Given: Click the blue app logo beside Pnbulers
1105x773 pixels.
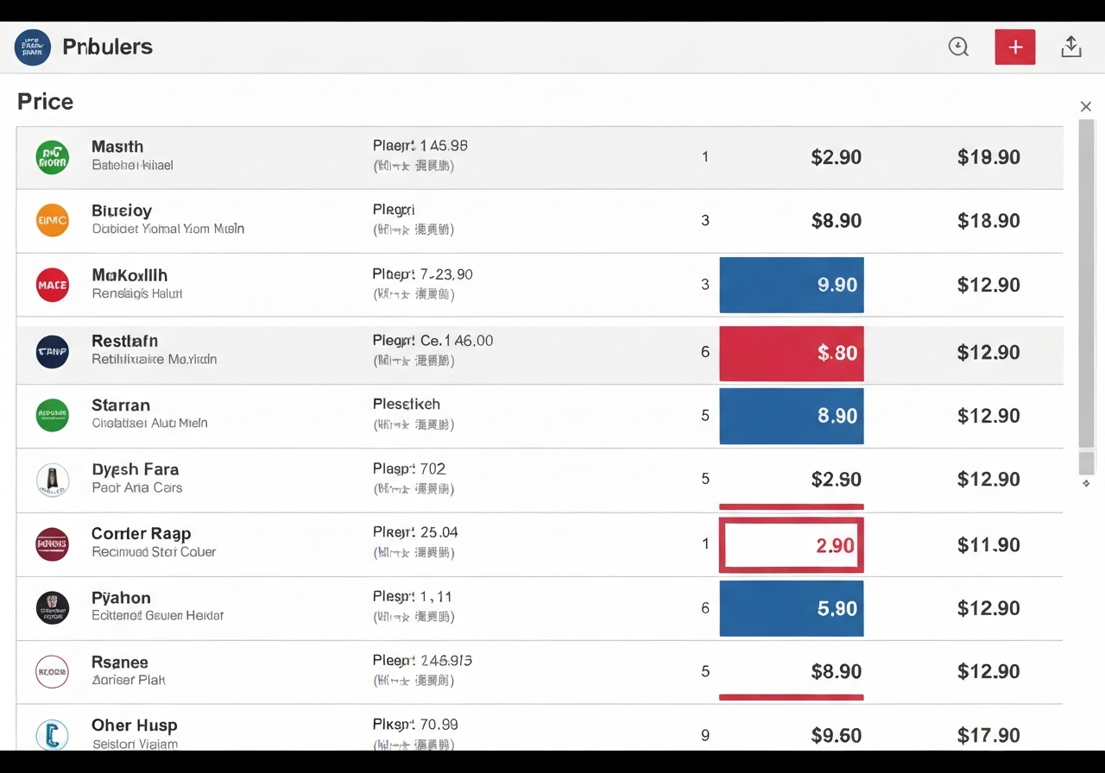Looking at the screenshot, I should (x=33, y=47).
